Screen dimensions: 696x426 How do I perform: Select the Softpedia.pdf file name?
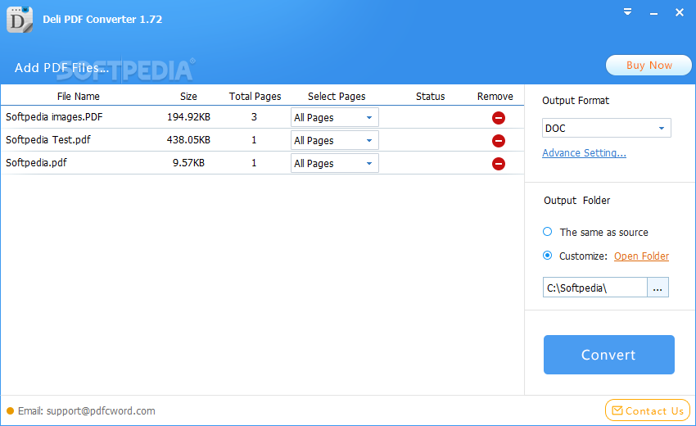36,162
